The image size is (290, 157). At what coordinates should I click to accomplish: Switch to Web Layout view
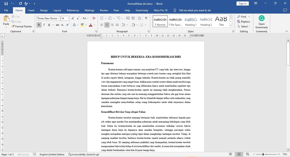click(247, 154)
